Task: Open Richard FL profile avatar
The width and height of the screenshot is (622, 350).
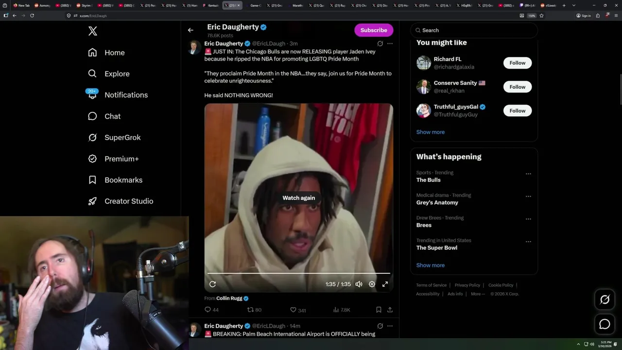Action: (424, 63)
